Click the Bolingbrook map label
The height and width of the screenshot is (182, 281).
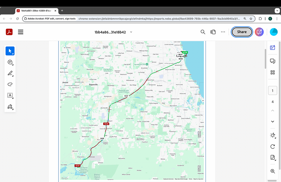pyautogui.click(x=108, y=96)
